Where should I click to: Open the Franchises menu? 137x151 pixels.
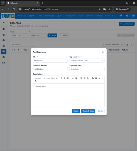pos(49,16)
